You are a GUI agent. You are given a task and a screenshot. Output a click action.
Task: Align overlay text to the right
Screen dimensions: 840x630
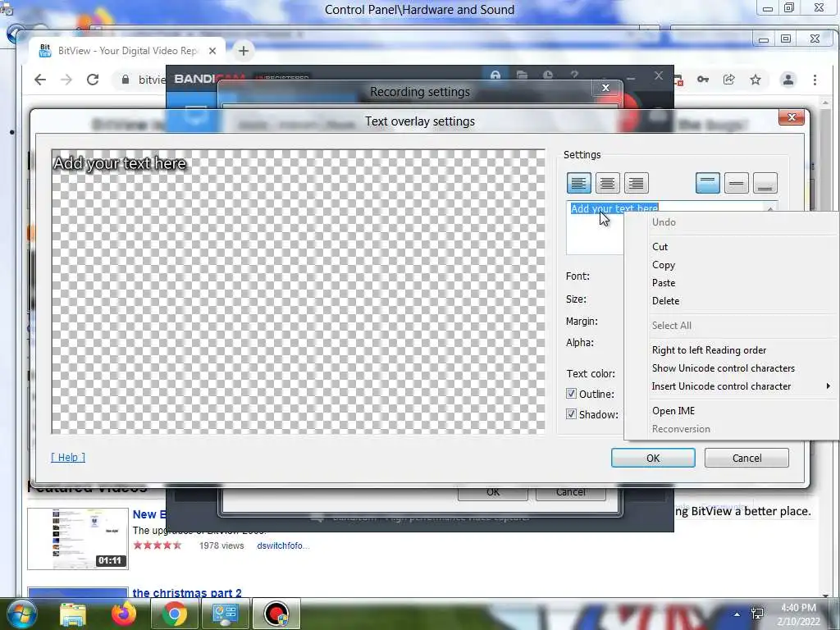click(636, 183)
